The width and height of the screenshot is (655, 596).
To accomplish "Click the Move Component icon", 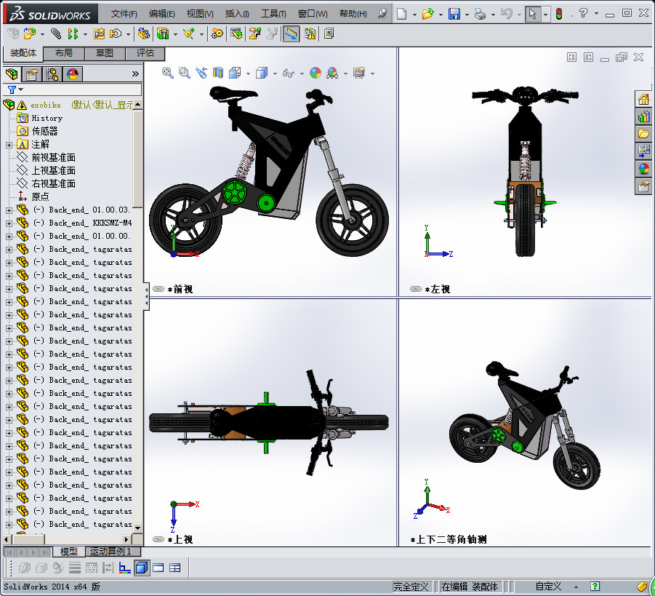I will (x=116, y=33).
